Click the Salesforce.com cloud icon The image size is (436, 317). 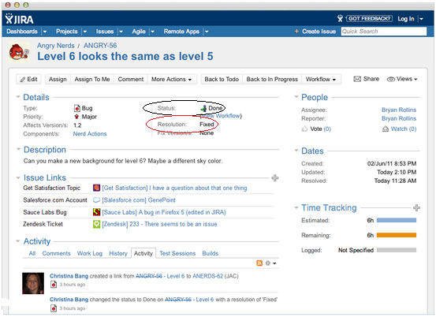point(96,200)
